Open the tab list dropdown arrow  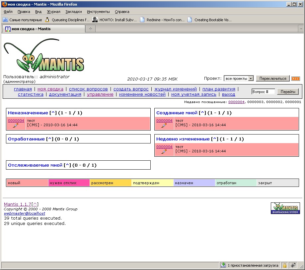click(x=301, y=29)
